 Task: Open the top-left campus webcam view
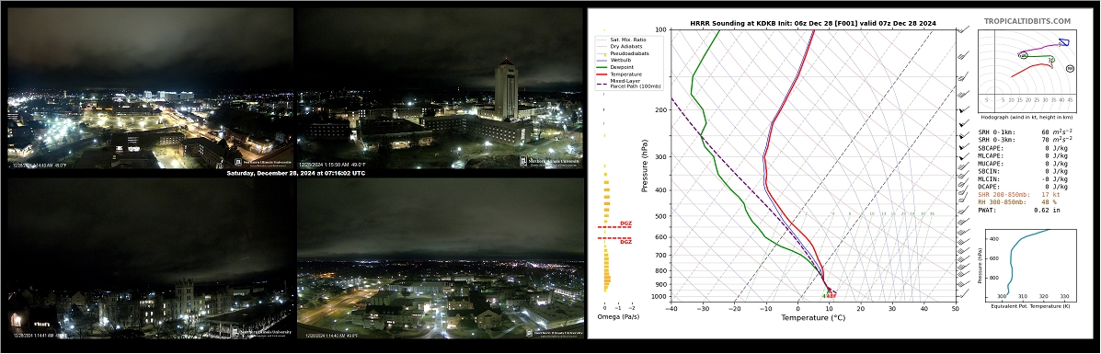(x=150, y=87)
